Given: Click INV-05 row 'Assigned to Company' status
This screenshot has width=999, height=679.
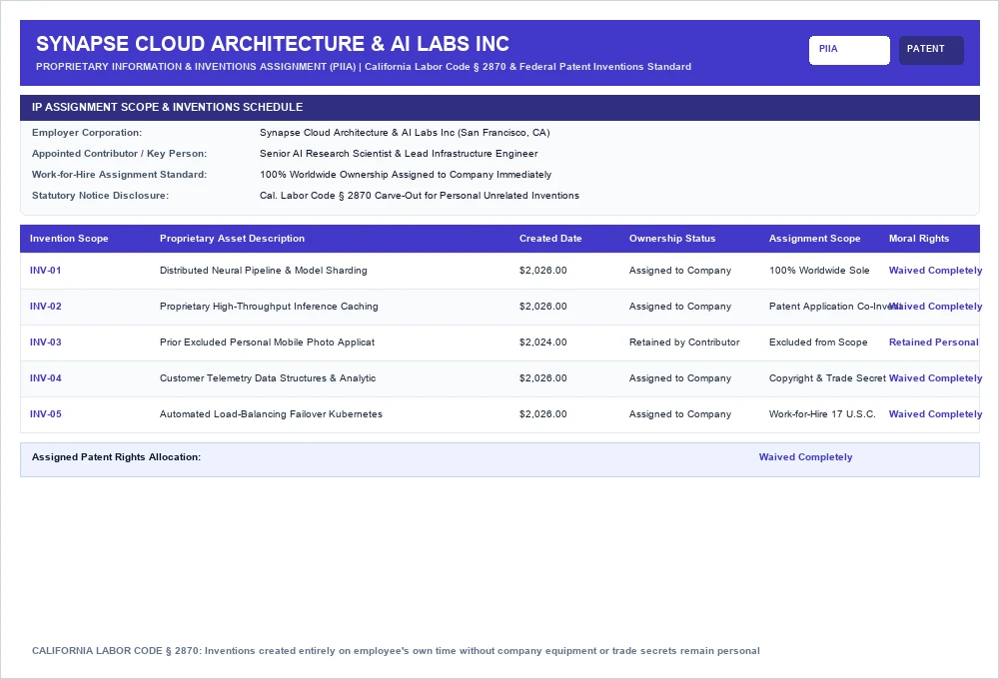Looking at the screenshot, I should click(x=679, y=414).
